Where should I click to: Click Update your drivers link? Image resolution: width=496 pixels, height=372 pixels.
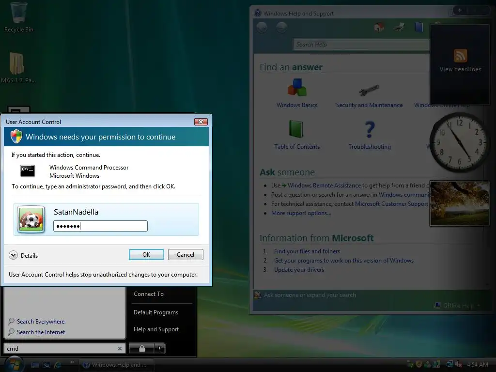299,269
